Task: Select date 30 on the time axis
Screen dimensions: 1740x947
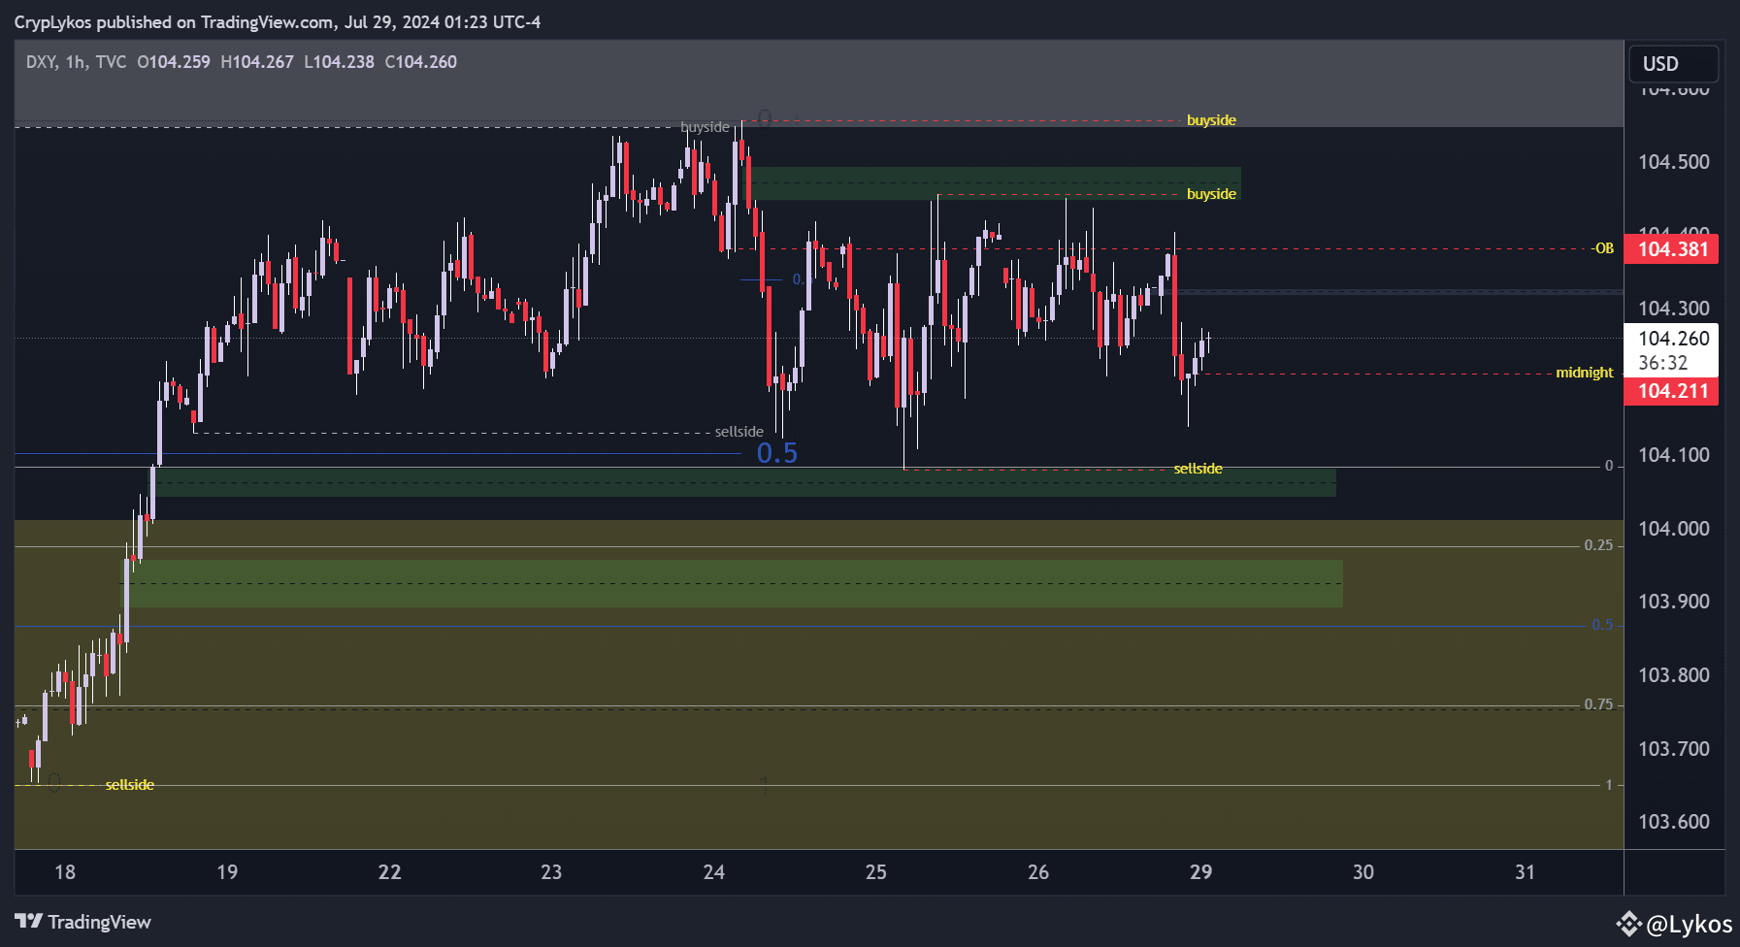Action: click(1363, 872)
